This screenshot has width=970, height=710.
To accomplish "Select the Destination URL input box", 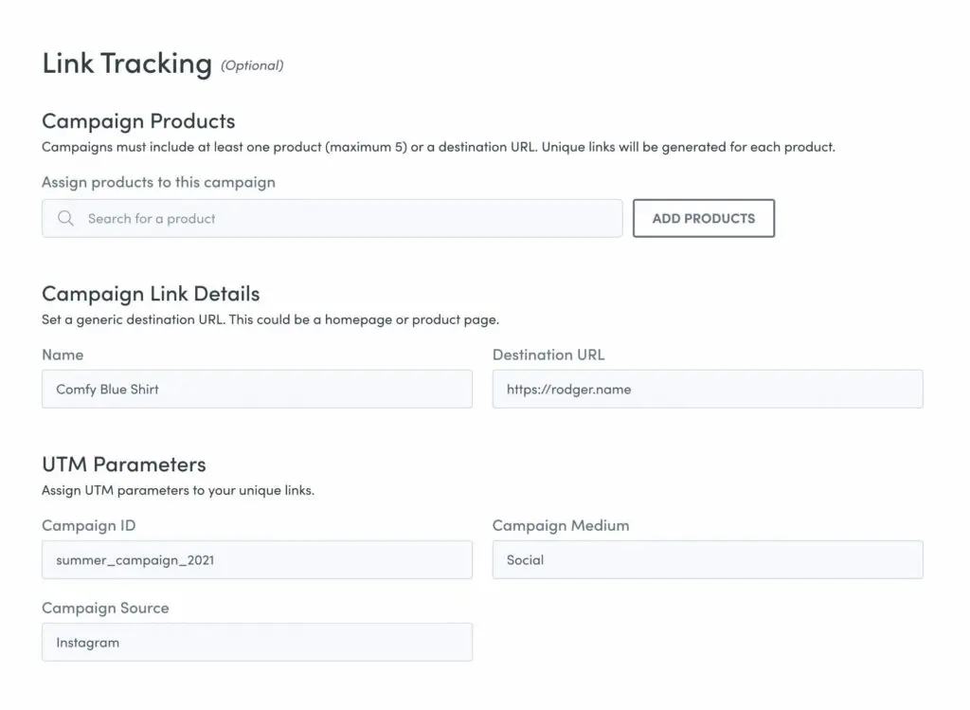I will (x=707, y=389).
